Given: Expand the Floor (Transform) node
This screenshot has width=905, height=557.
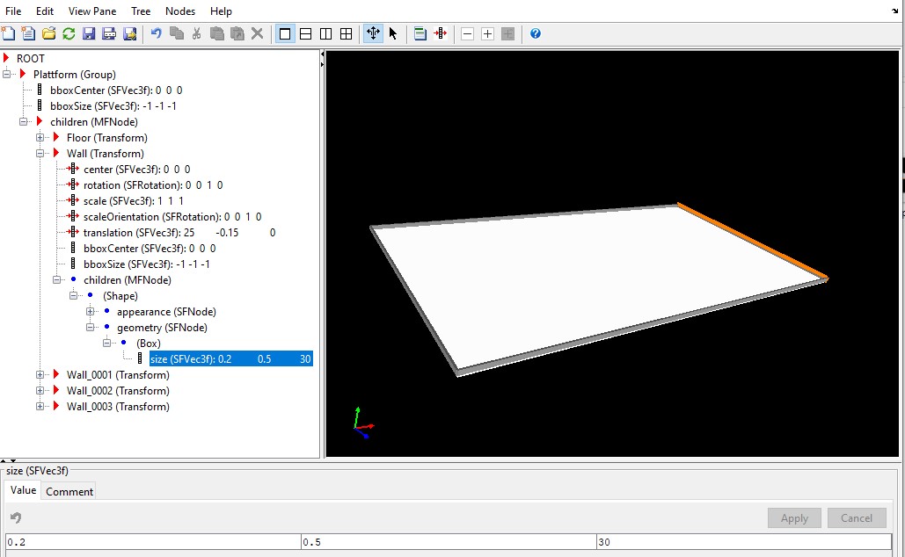Looking at the screenshot, I should coord(40,138).
